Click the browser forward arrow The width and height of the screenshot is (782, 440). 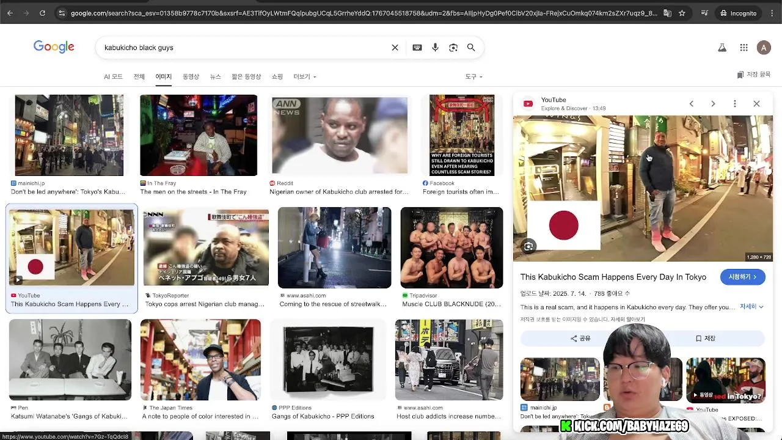pyautogui.click(x=26, y=13)
